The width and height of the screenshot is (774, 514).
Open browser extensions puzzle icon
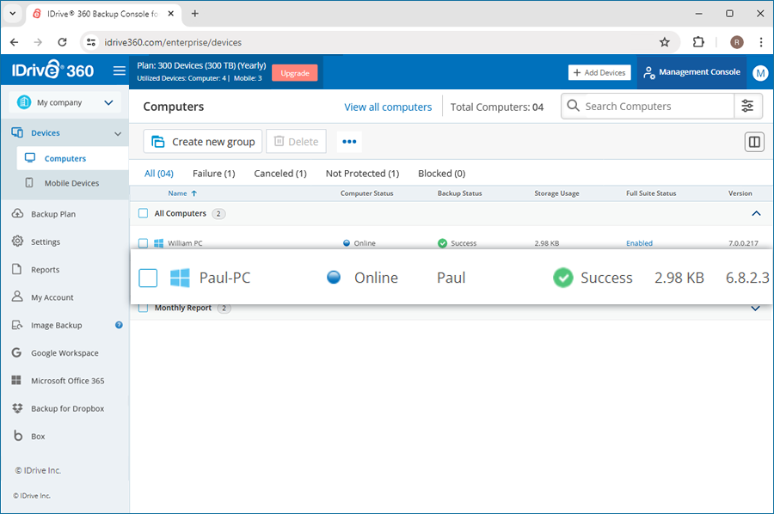pyautogui.click(x=698, y=42)
